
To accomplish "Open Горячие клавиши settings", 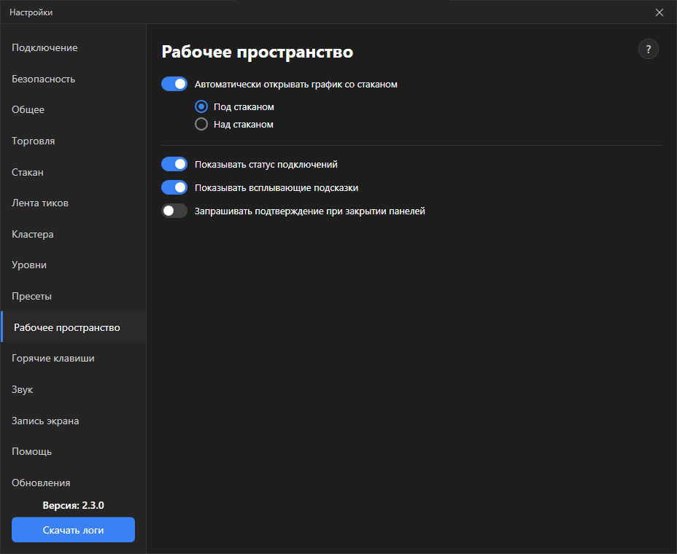I will click(74, 359).
